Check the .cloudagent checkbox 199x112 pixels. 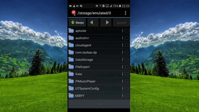click(127, 45)
